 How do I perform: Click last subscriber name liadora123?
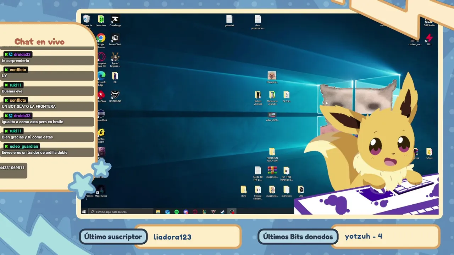point(172,237)
